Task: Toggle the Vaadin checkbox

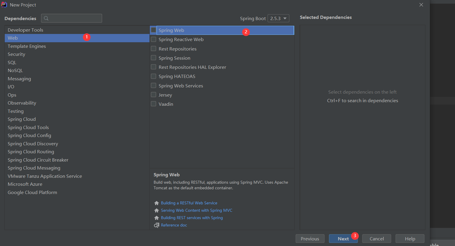Action: [153, 104]
